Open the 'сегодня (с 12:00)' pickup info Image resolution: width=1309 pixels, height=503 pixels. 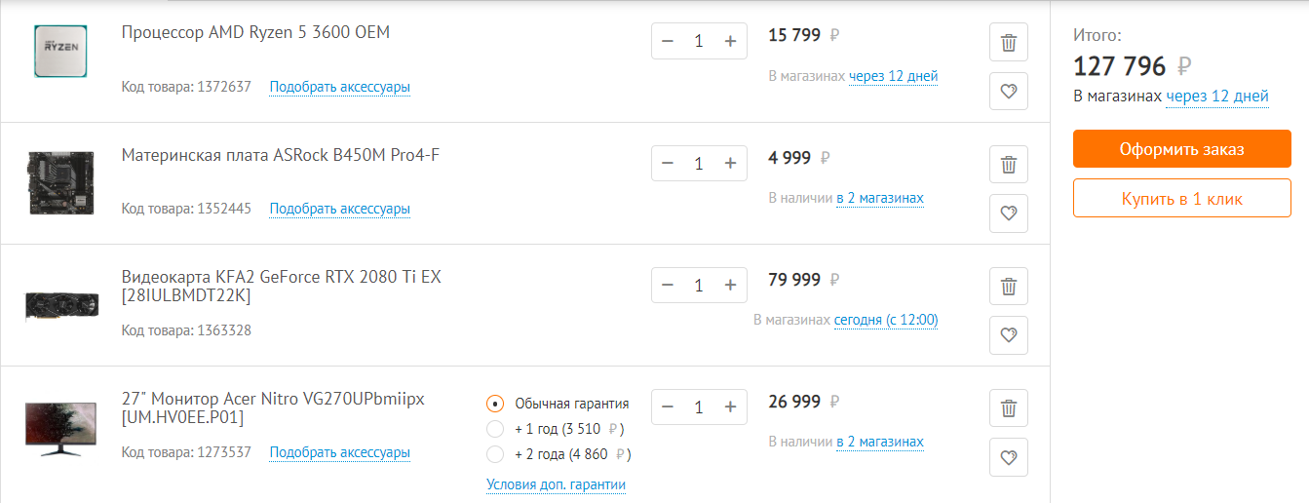pos(885,321)
